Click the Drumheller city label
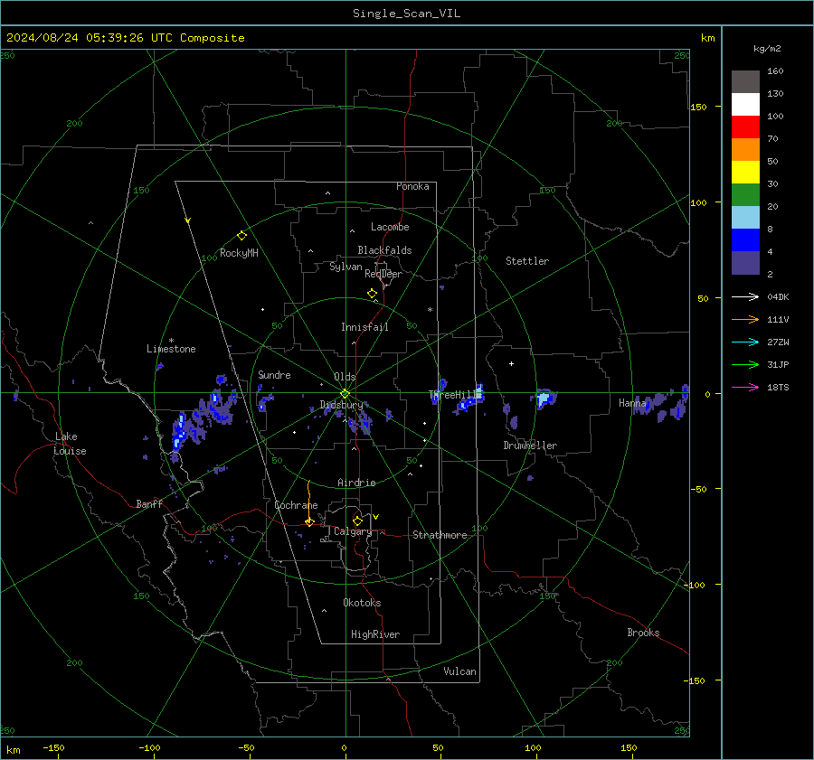814x760 pixels. (x=530, y=446)
